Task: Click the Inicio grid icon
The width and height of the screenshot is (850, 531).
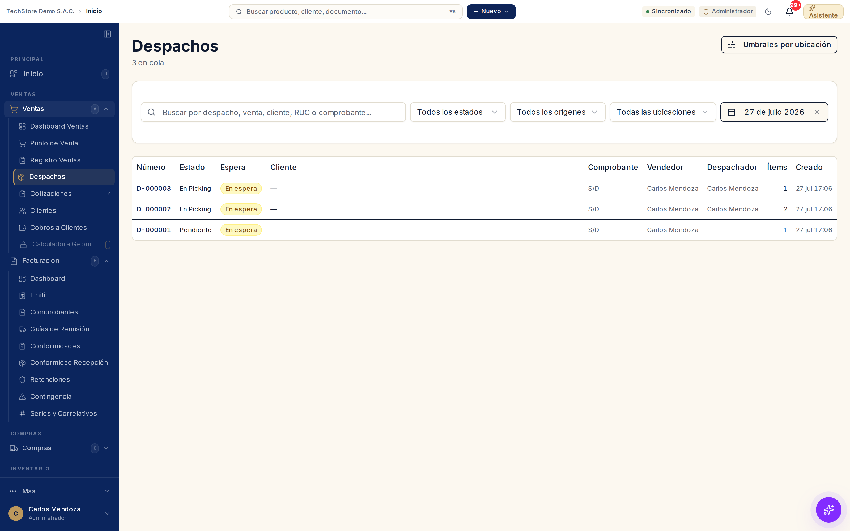Action: pyautogui.click(x=14, y=74)
